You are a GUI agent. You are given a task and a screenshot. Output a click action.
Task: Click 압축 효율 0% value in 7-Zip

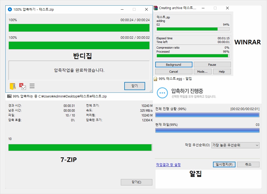73,120
